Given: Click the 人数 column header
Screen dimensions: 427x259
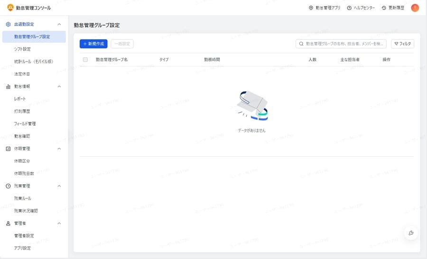Looking at the screenshot, I should [x=312, y=60].
